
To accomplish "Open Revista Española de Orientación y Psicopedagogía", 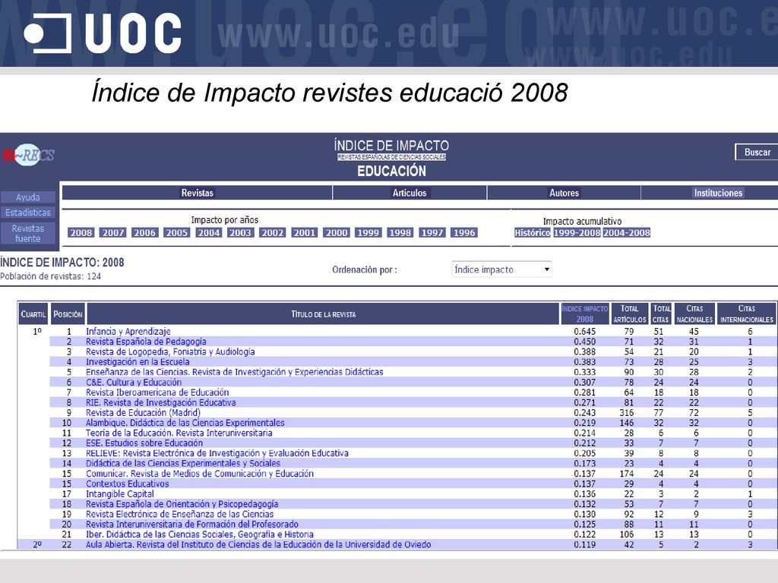I will (182, 504).
